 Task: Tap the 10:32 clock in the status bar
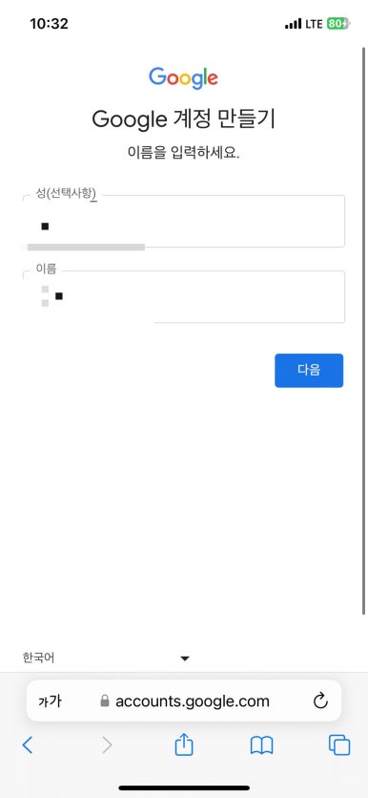[x=49, y=23]
